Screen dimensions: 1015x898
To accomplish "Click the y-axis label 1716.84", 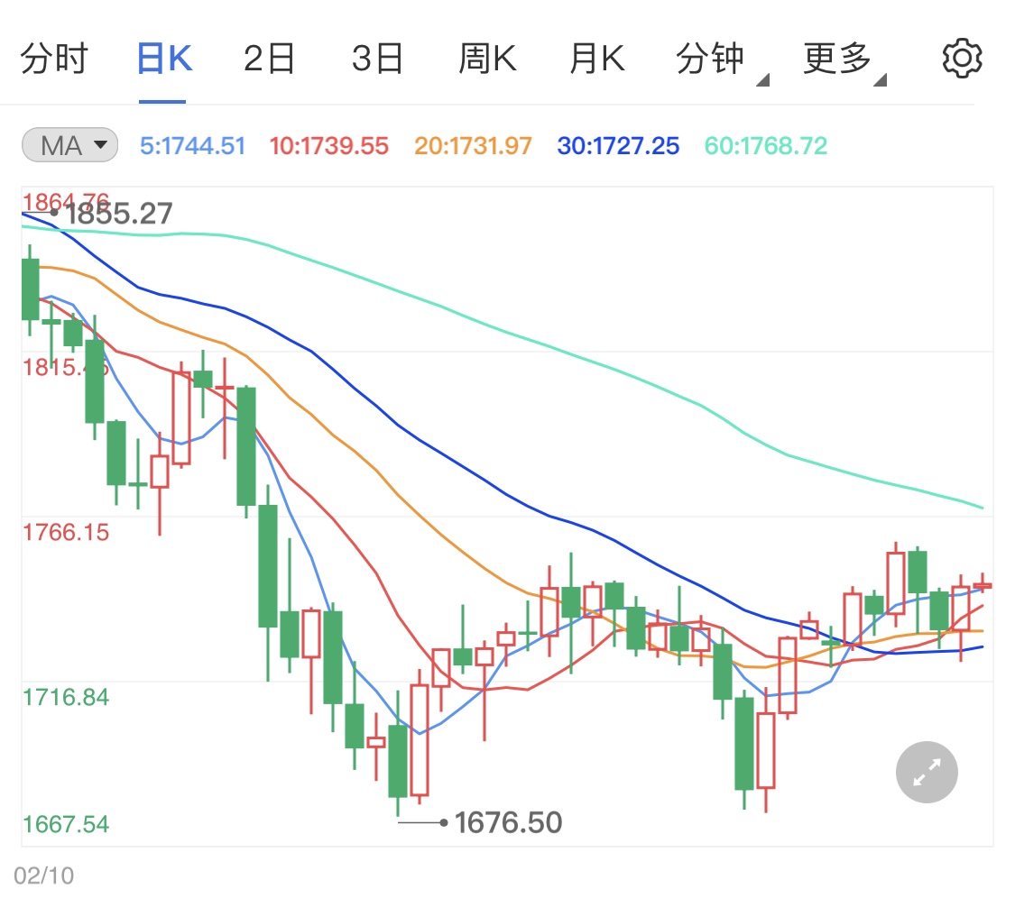I will click(x=66, y=698).
